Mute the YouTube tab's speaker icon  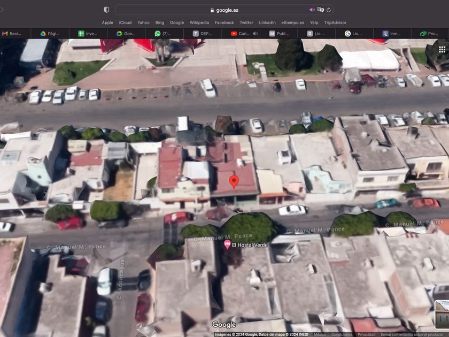(255, 33)
